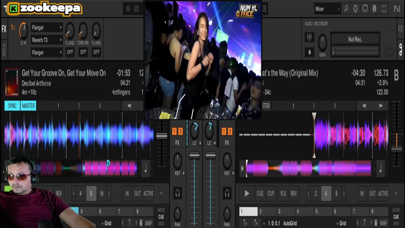Open Reverb T3 effect dropdown

pos(47,40)
